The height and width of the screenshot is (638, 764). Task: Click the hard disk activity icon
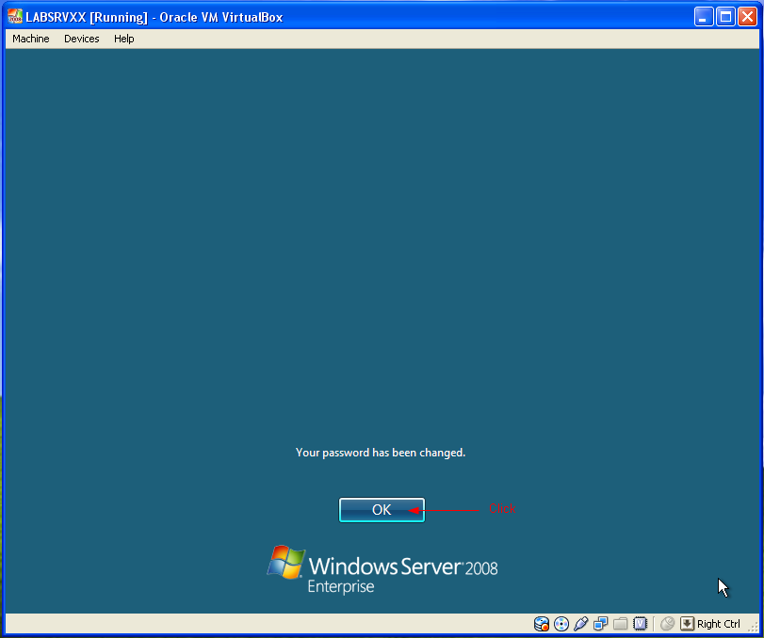point(542,624)
